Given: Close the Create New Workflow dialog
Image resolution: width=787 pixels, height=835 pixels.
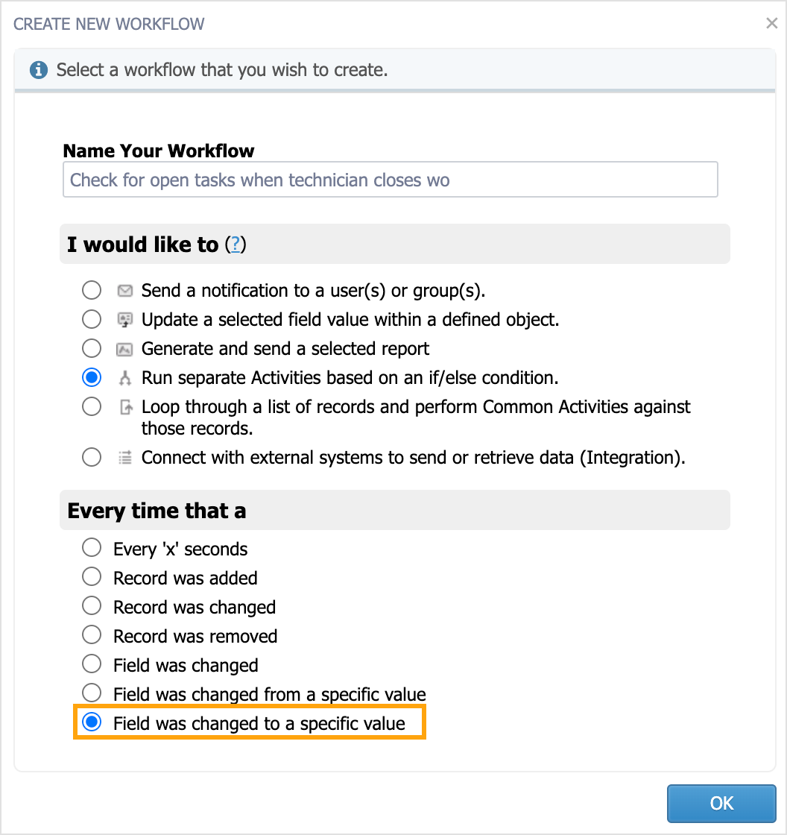Looking at the screenshot, I should pyautogui.click(x=771, y=23).
